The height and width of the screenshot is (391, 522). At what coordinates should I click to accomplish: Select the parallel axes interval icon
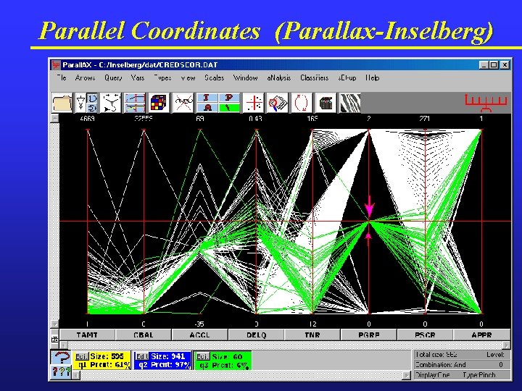[x=135, y=103]
